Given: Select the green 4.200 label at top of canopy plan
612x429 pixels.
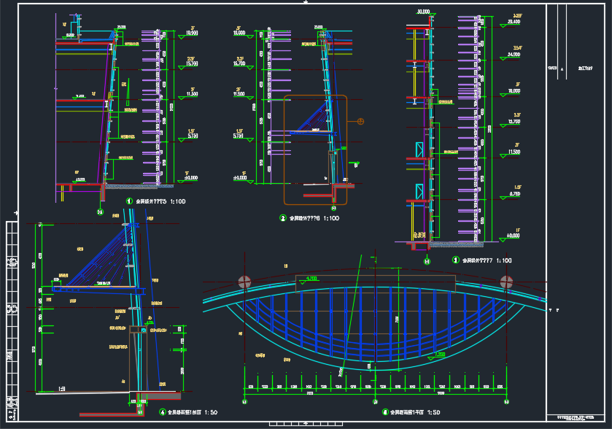Looking at the screenshot, I should click(x=311, y=279).
